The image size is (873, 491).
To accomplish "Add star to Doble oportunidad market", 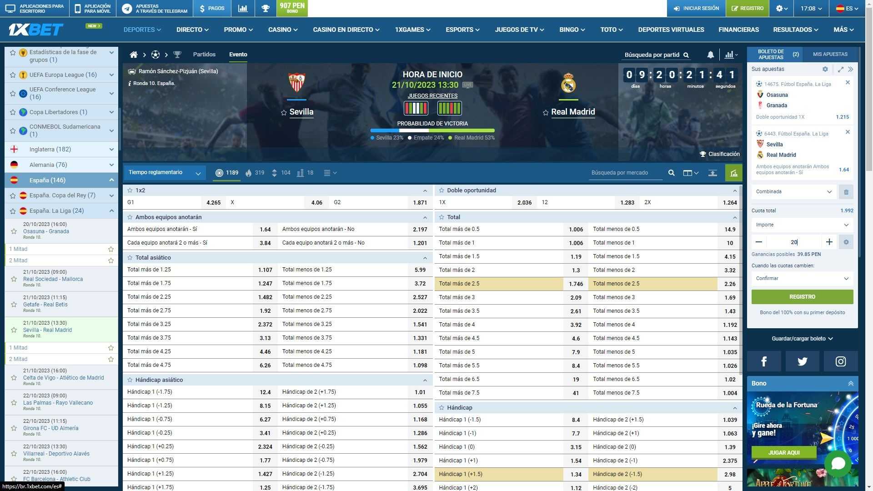I will coord(441,190).
